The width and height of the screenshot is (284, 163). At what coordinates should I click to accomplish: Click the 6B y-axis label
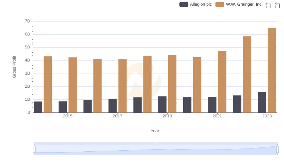click(27, 34)
